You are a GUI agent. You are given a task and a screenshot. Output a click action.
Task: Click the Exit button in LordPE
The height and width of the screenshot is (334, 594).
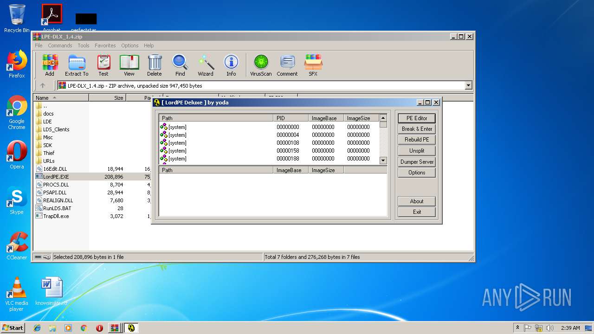[417, 212]
